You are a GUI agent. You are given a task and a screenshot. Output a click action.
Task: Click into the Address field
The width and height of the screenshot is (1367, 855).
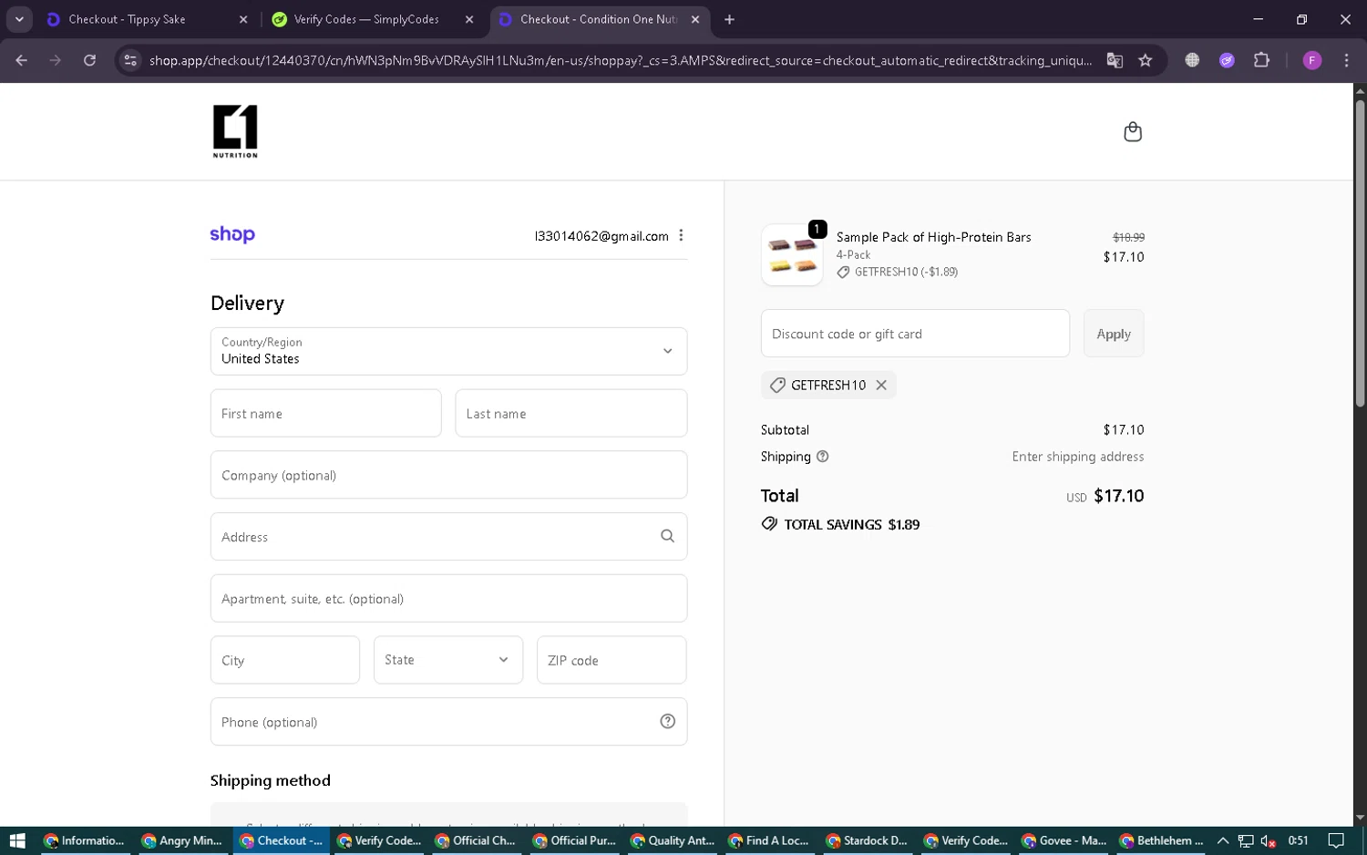tap(448, 536)
